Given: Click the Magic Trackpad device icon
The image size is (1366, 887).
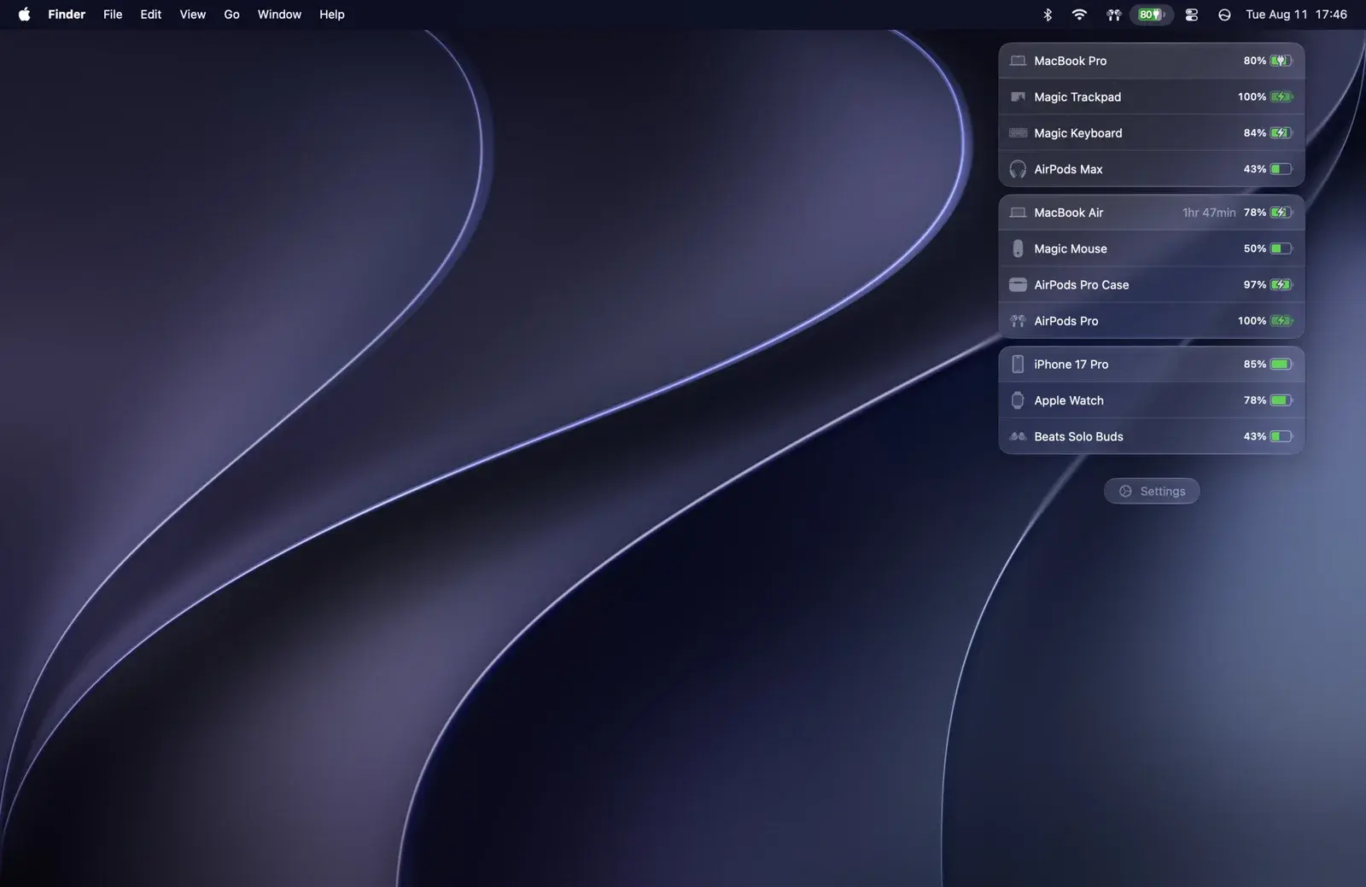Looking at the screenshot, I should [x=1018, y=96].
